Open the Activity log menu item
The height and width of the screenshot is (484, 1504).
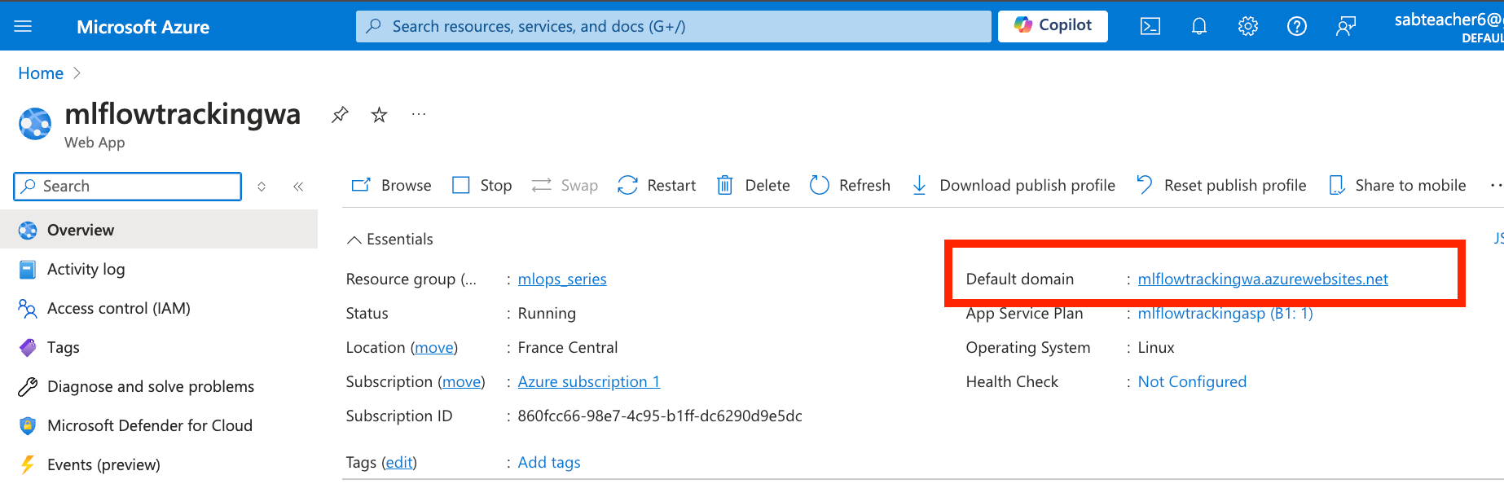[86, 270]
